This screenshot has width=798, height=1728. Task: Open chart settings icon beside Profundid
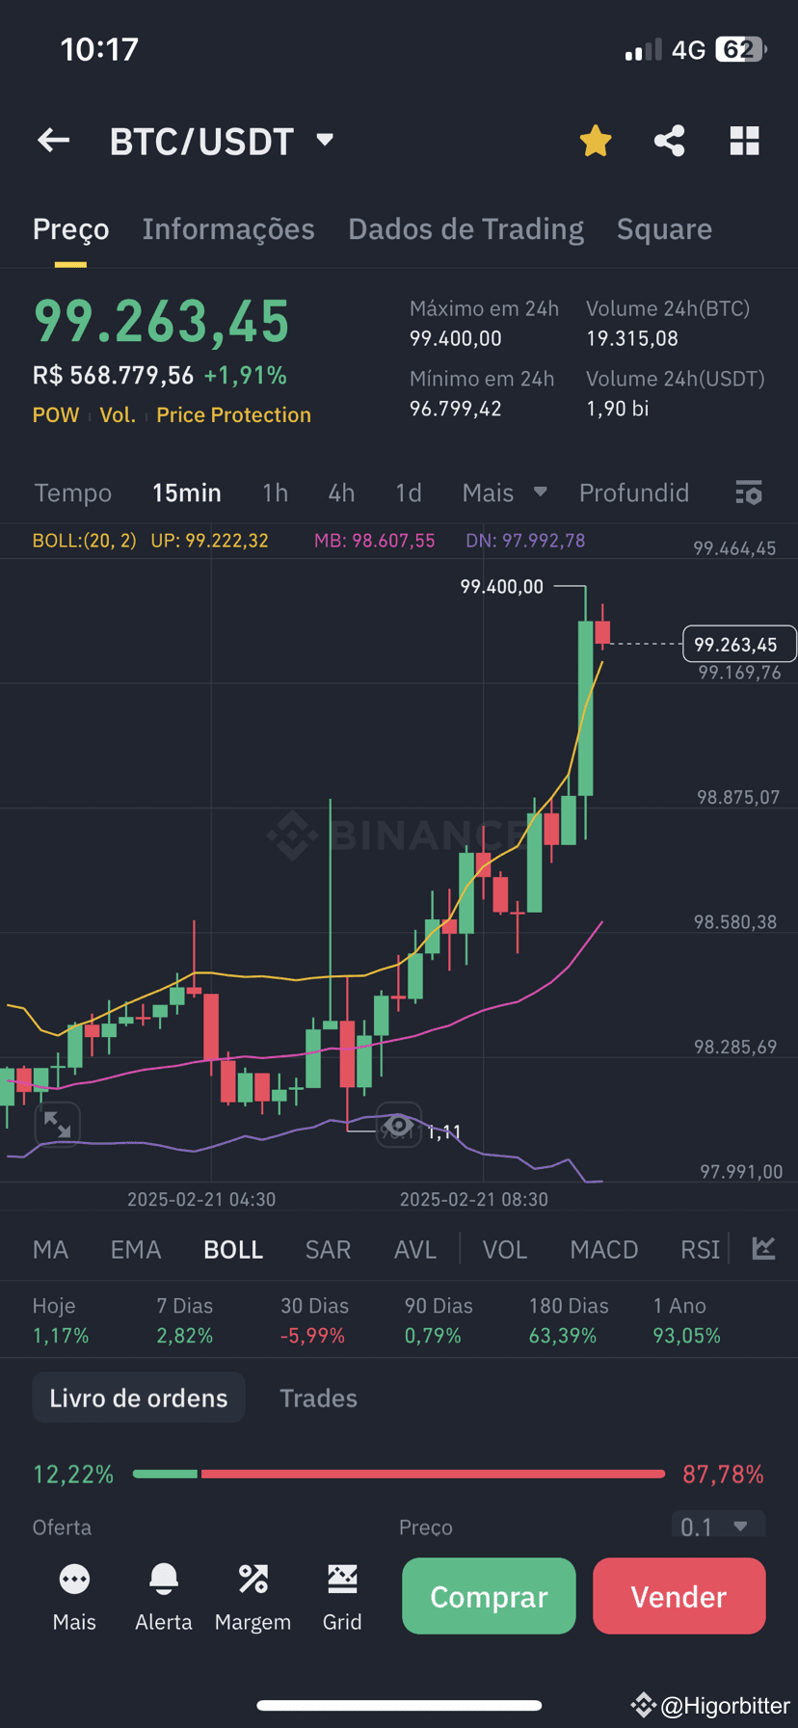click(x=749, y=492)
